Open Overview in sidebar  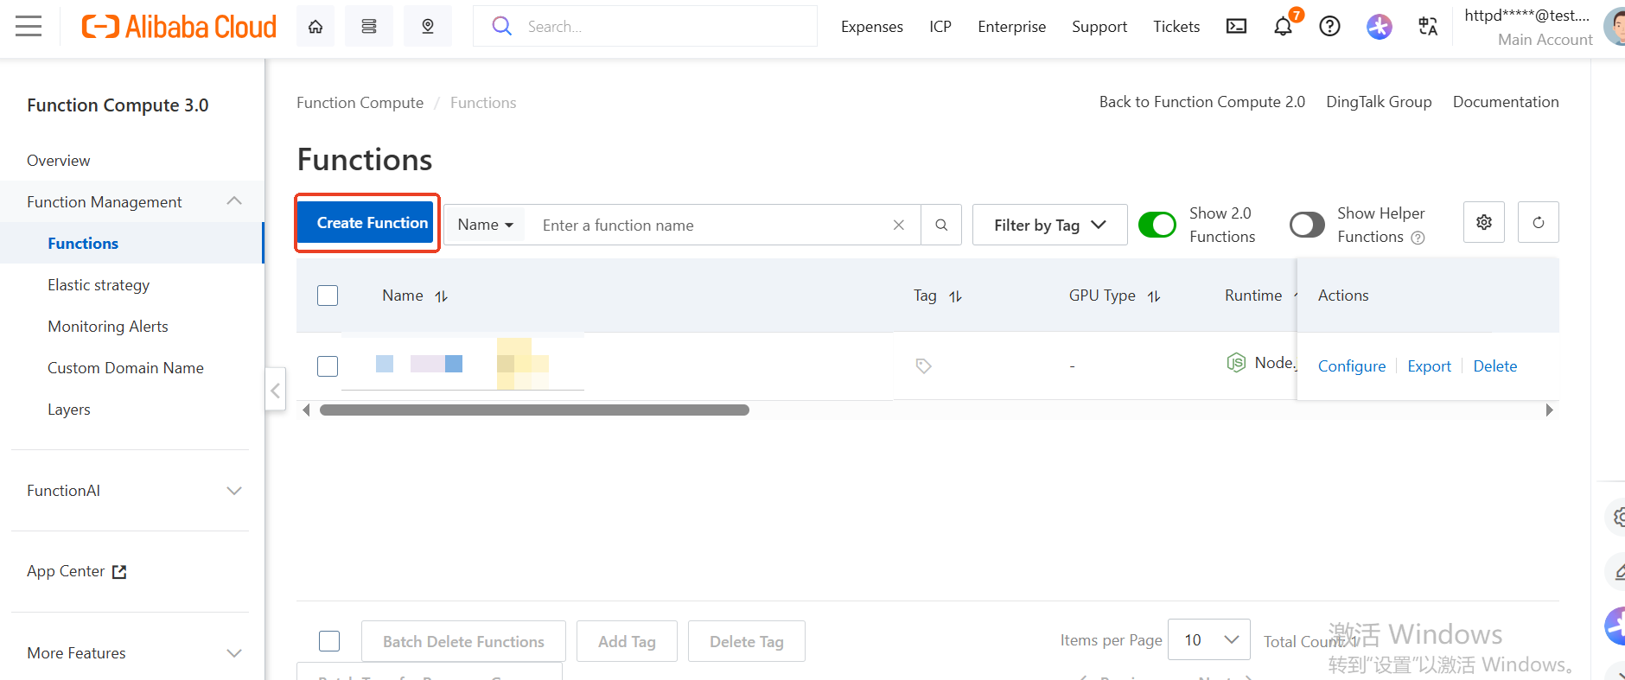click(x=58, y=161)
